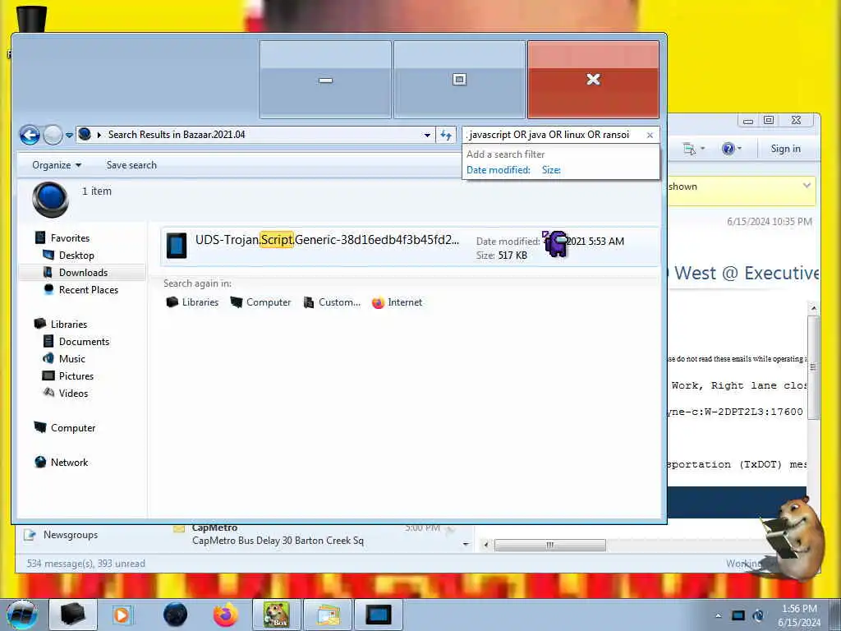Open Newsgroups in the mail window
This screenshot has height=631, width=841.
click(x=62, y=535)
